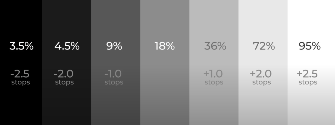Select the +2.5 stops text
This screenshot has width=335, height=125.
(x=307, y=78)
